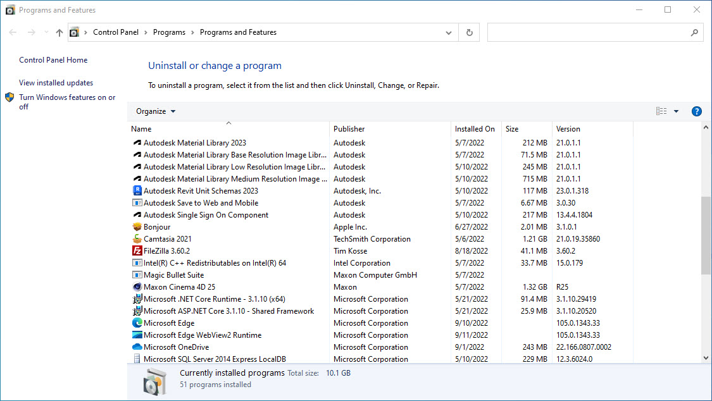Open the Organize dropdown menu

click(x=155, y=111)
